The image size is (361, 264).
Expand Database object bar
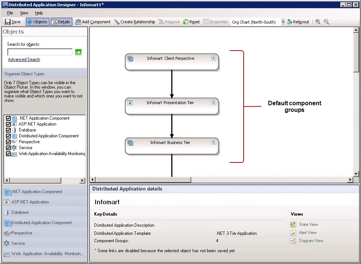(45, 212)
